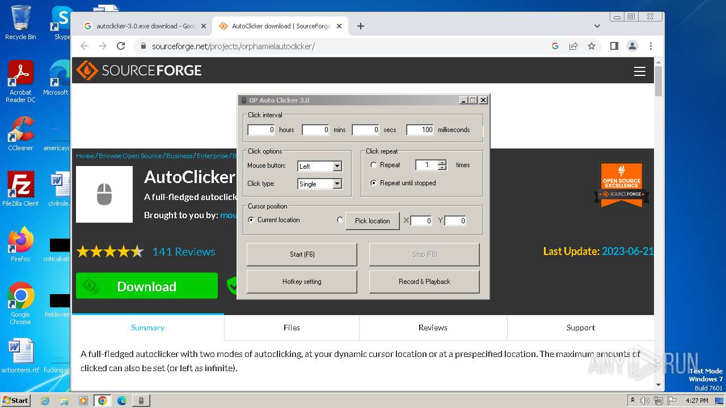The image size is (726, 408).
Task: Open File Explorer from the taskbar
Action: (64, 401)
